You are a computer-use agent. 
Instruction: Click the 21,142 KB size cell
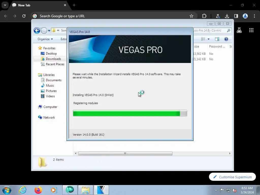click(199, 59)
